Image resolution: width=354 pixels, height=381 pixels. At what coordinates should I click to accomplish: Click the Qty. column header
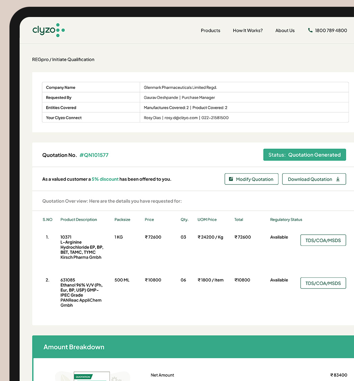184,220
